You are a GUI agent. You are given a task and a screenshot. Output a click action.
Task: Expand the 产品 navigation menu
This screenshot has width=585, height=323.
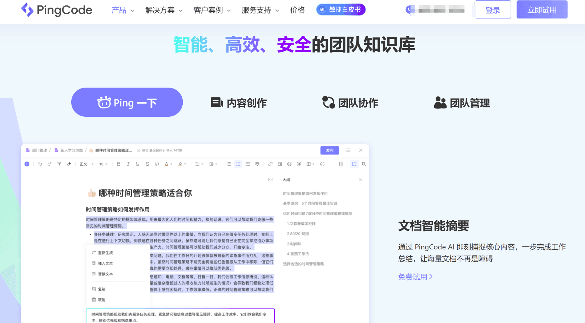(123, 10)
